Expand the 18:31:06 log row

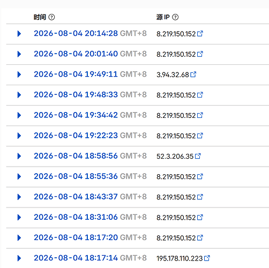pyautogui.click(x=19, y=217)
